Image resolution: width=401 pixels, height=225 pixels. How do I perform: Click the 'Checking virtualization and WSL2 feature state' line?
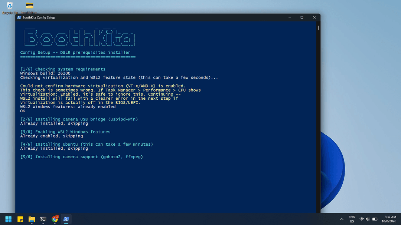pos(119,77)
